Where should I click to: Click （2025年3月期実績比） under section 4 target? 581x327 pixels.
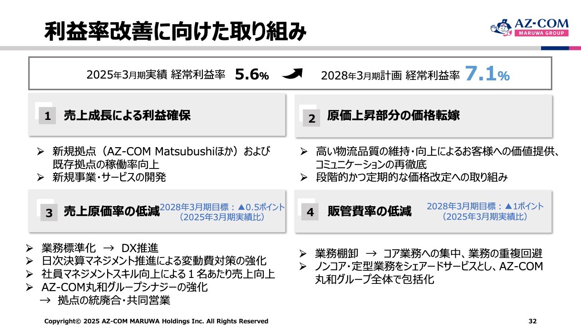coord(485,217)
